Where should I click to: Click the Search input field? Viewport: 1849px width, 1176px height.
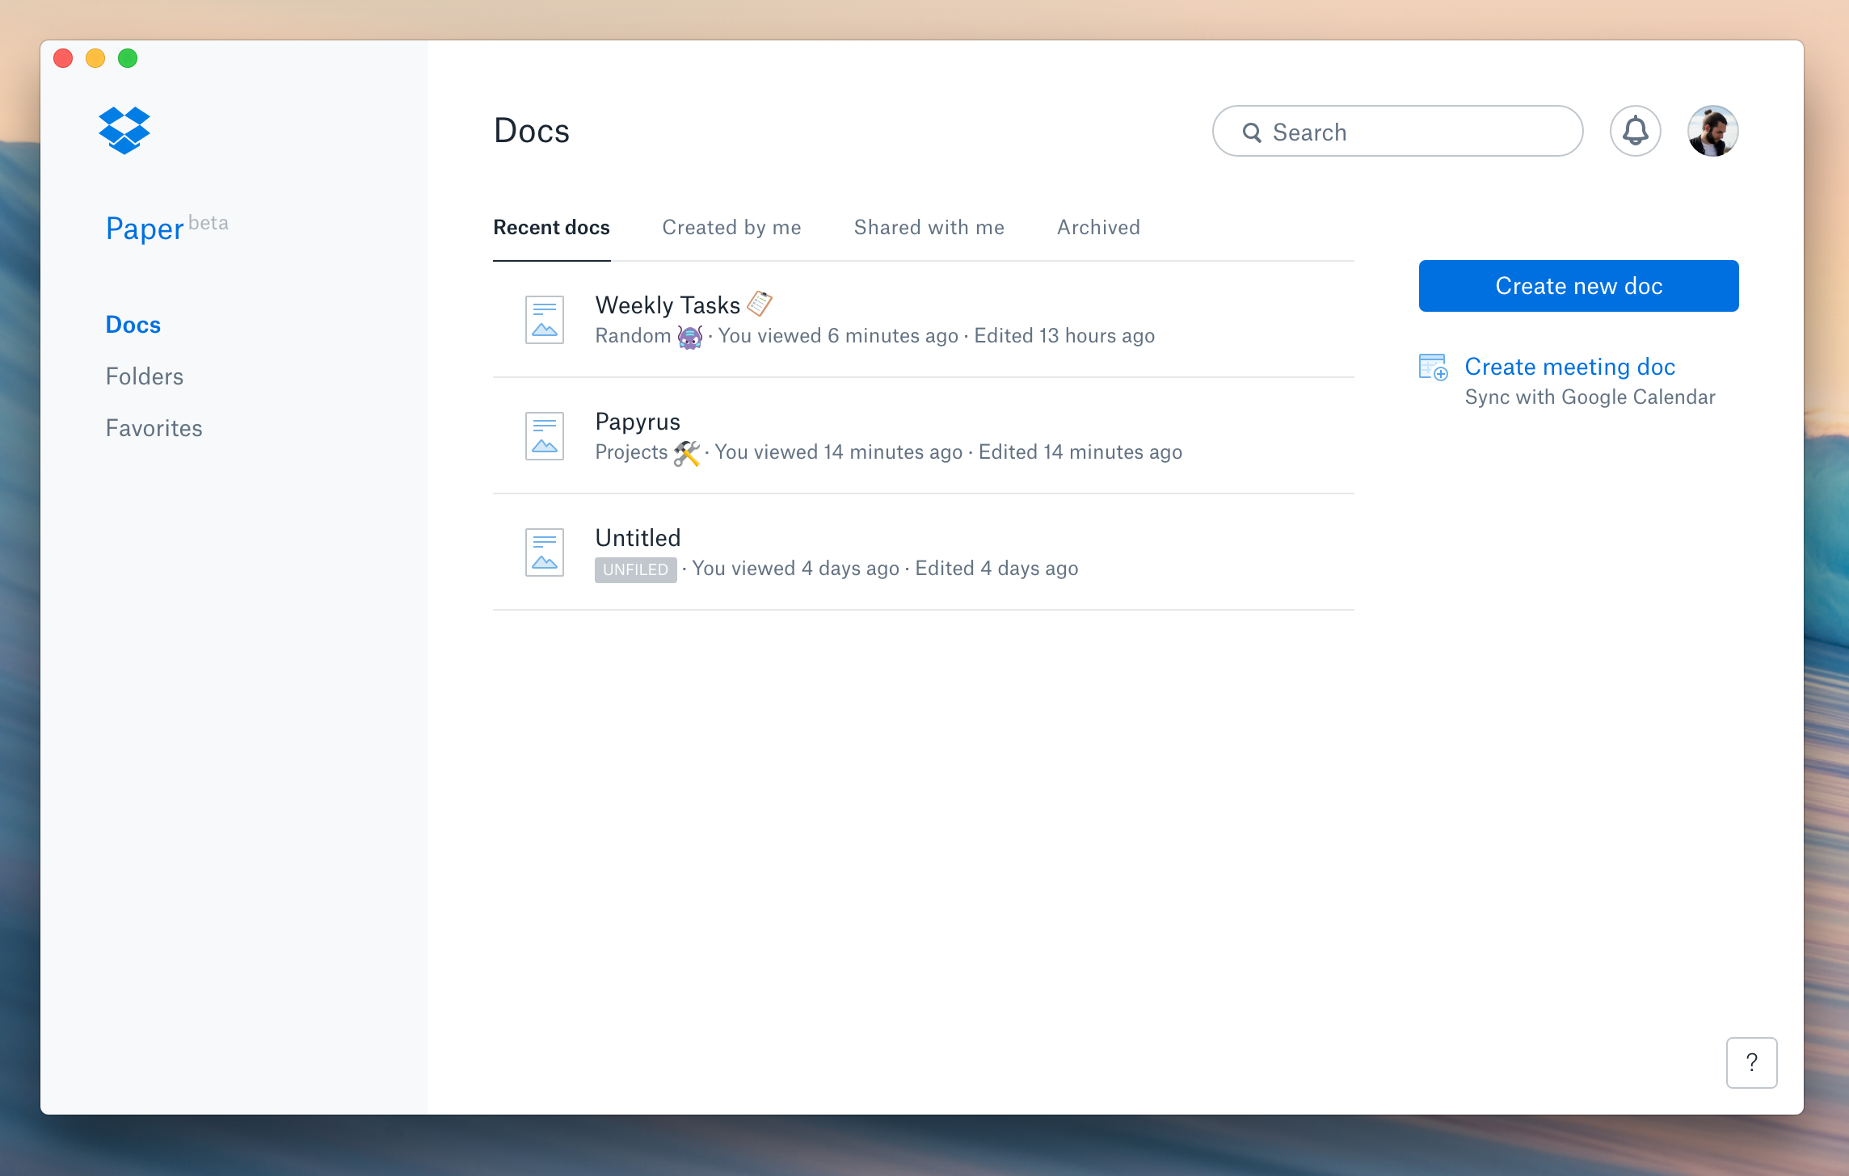pyautogui.click(x=1414, y=132)
